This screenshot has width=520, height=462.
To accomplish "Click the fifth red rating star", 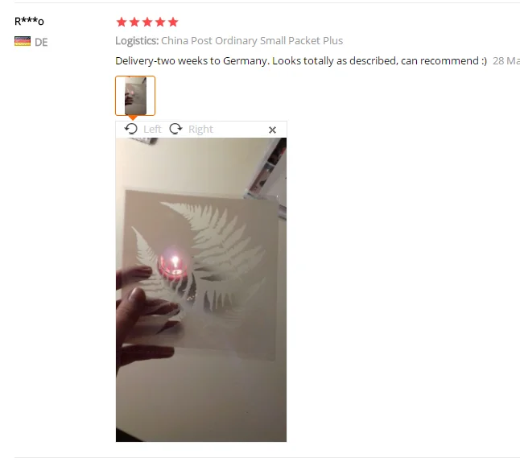I will [x=173, y=22].
